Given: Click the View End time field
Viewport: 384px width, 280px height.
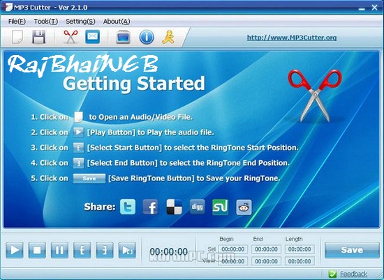Looking at the screenshot, I should 266,261.
